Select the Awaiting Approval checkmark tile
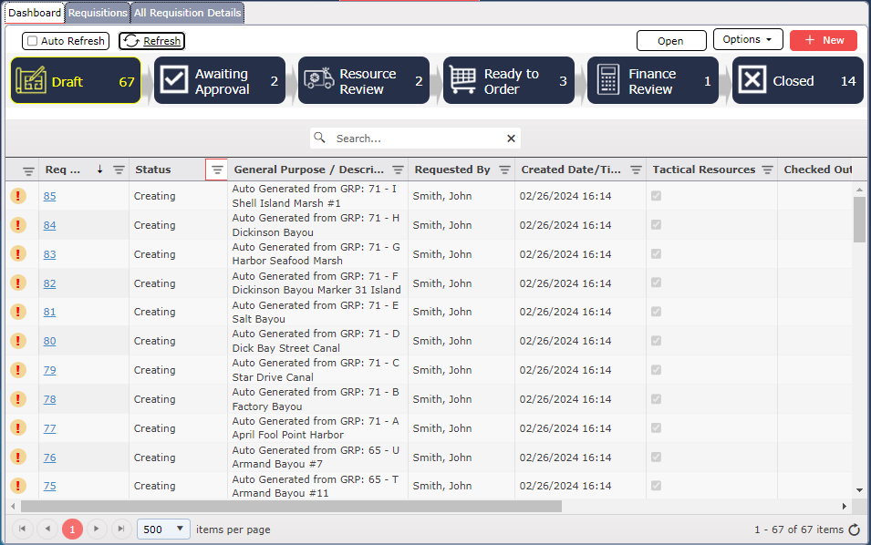The width and height of the screenshot is (871, 545). pyautogui.click(x=173, y=81)
